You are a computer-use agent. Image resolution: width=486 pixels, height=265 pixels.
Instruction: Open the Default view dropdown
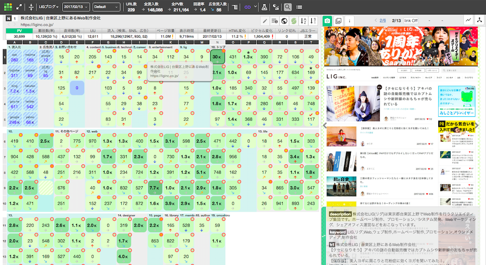click(106, 7)
